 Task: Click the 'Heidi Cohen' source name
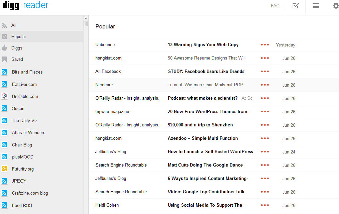coord(107,205)
